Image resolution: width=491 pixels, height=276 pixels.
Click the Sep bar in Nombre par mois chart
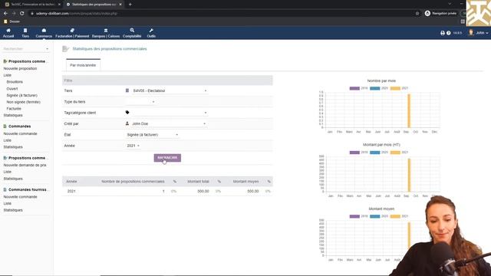[x=409, y=110]
